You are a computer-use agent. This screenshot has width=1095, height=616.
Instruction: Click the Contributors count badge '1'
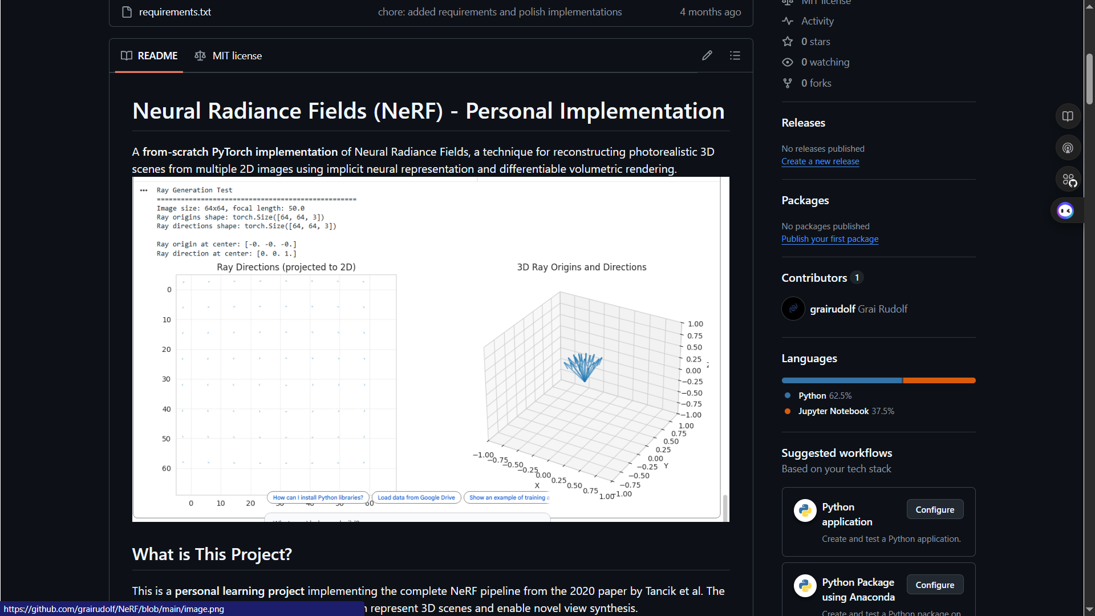[857, 278]
